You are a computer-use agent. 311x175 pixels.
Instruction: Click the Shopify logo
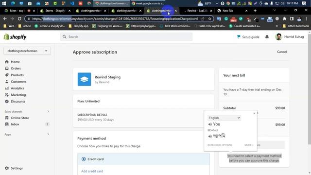pos(15,37)
